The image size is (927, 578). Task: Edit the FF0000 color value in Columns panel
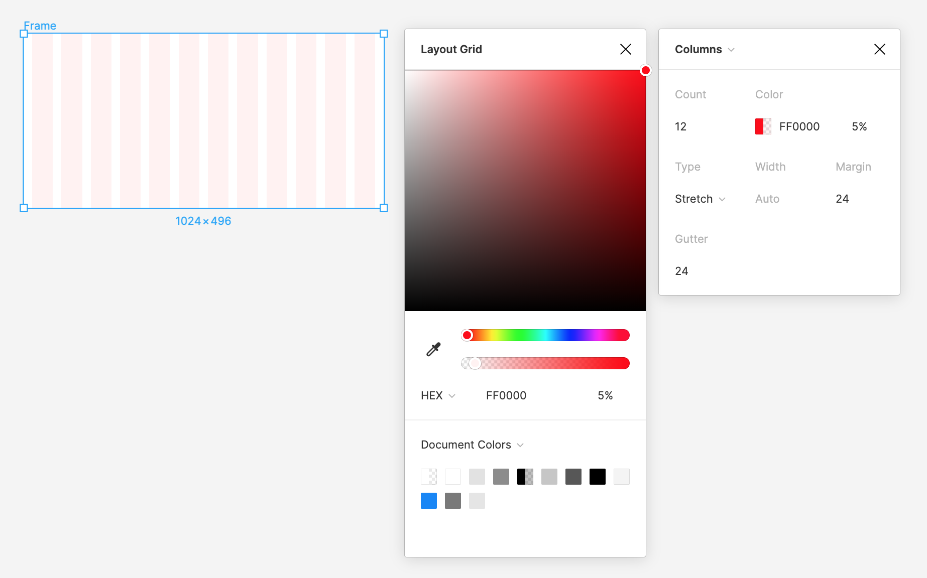tap(799, 126)
